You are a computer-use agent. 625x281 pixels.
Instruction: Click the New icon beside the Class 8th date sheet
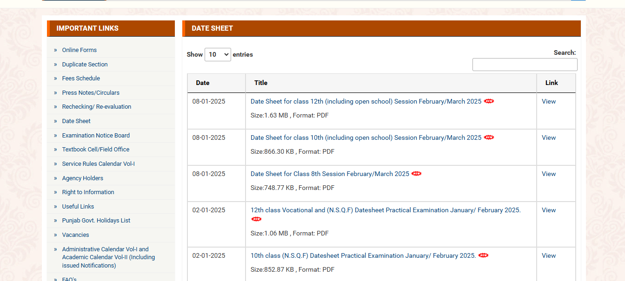[416, 173]
